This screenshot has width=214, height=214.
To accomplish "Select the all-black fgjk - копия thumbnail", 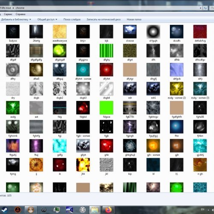I will pos(83,127).
